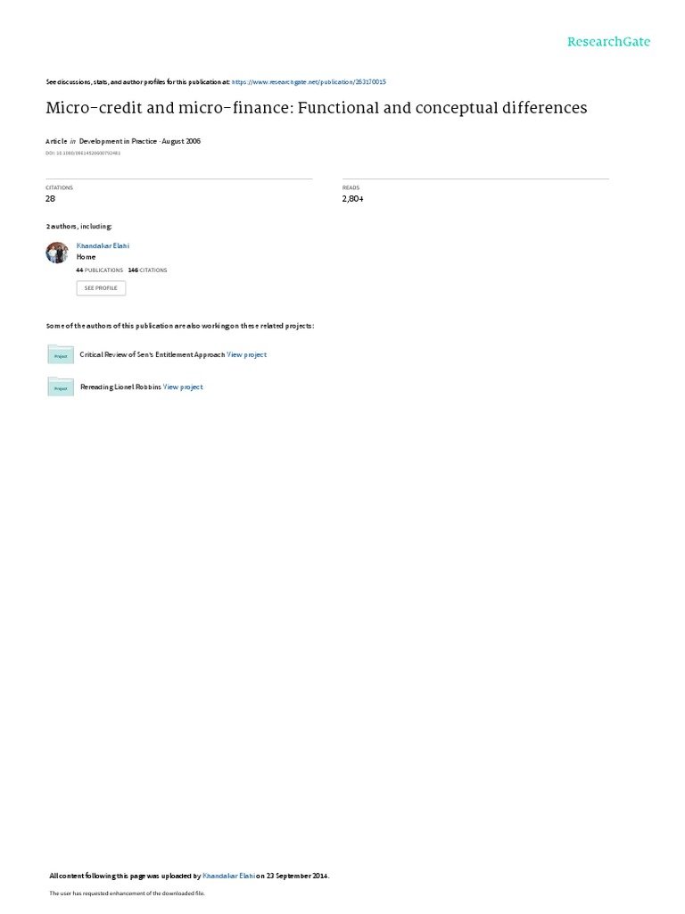
Task: Click the 44 publications stat
Action: click(x=100, y=270)
